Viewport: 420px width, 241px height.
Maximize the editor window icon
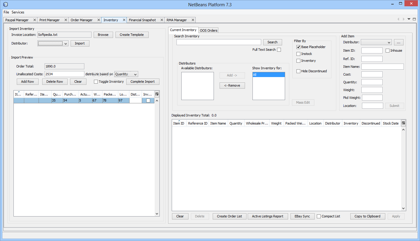pos(414,19)
